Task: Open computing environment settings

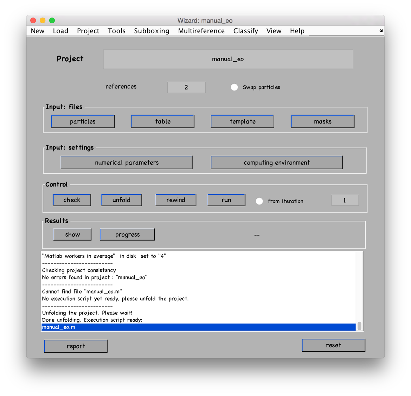Action: [x=277, y=162]
